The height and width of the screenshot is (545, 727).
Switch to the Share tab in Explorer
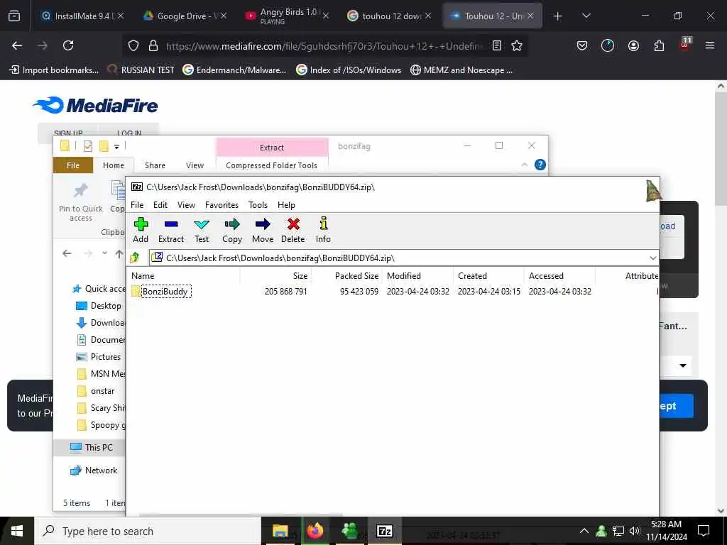(155, 165)
